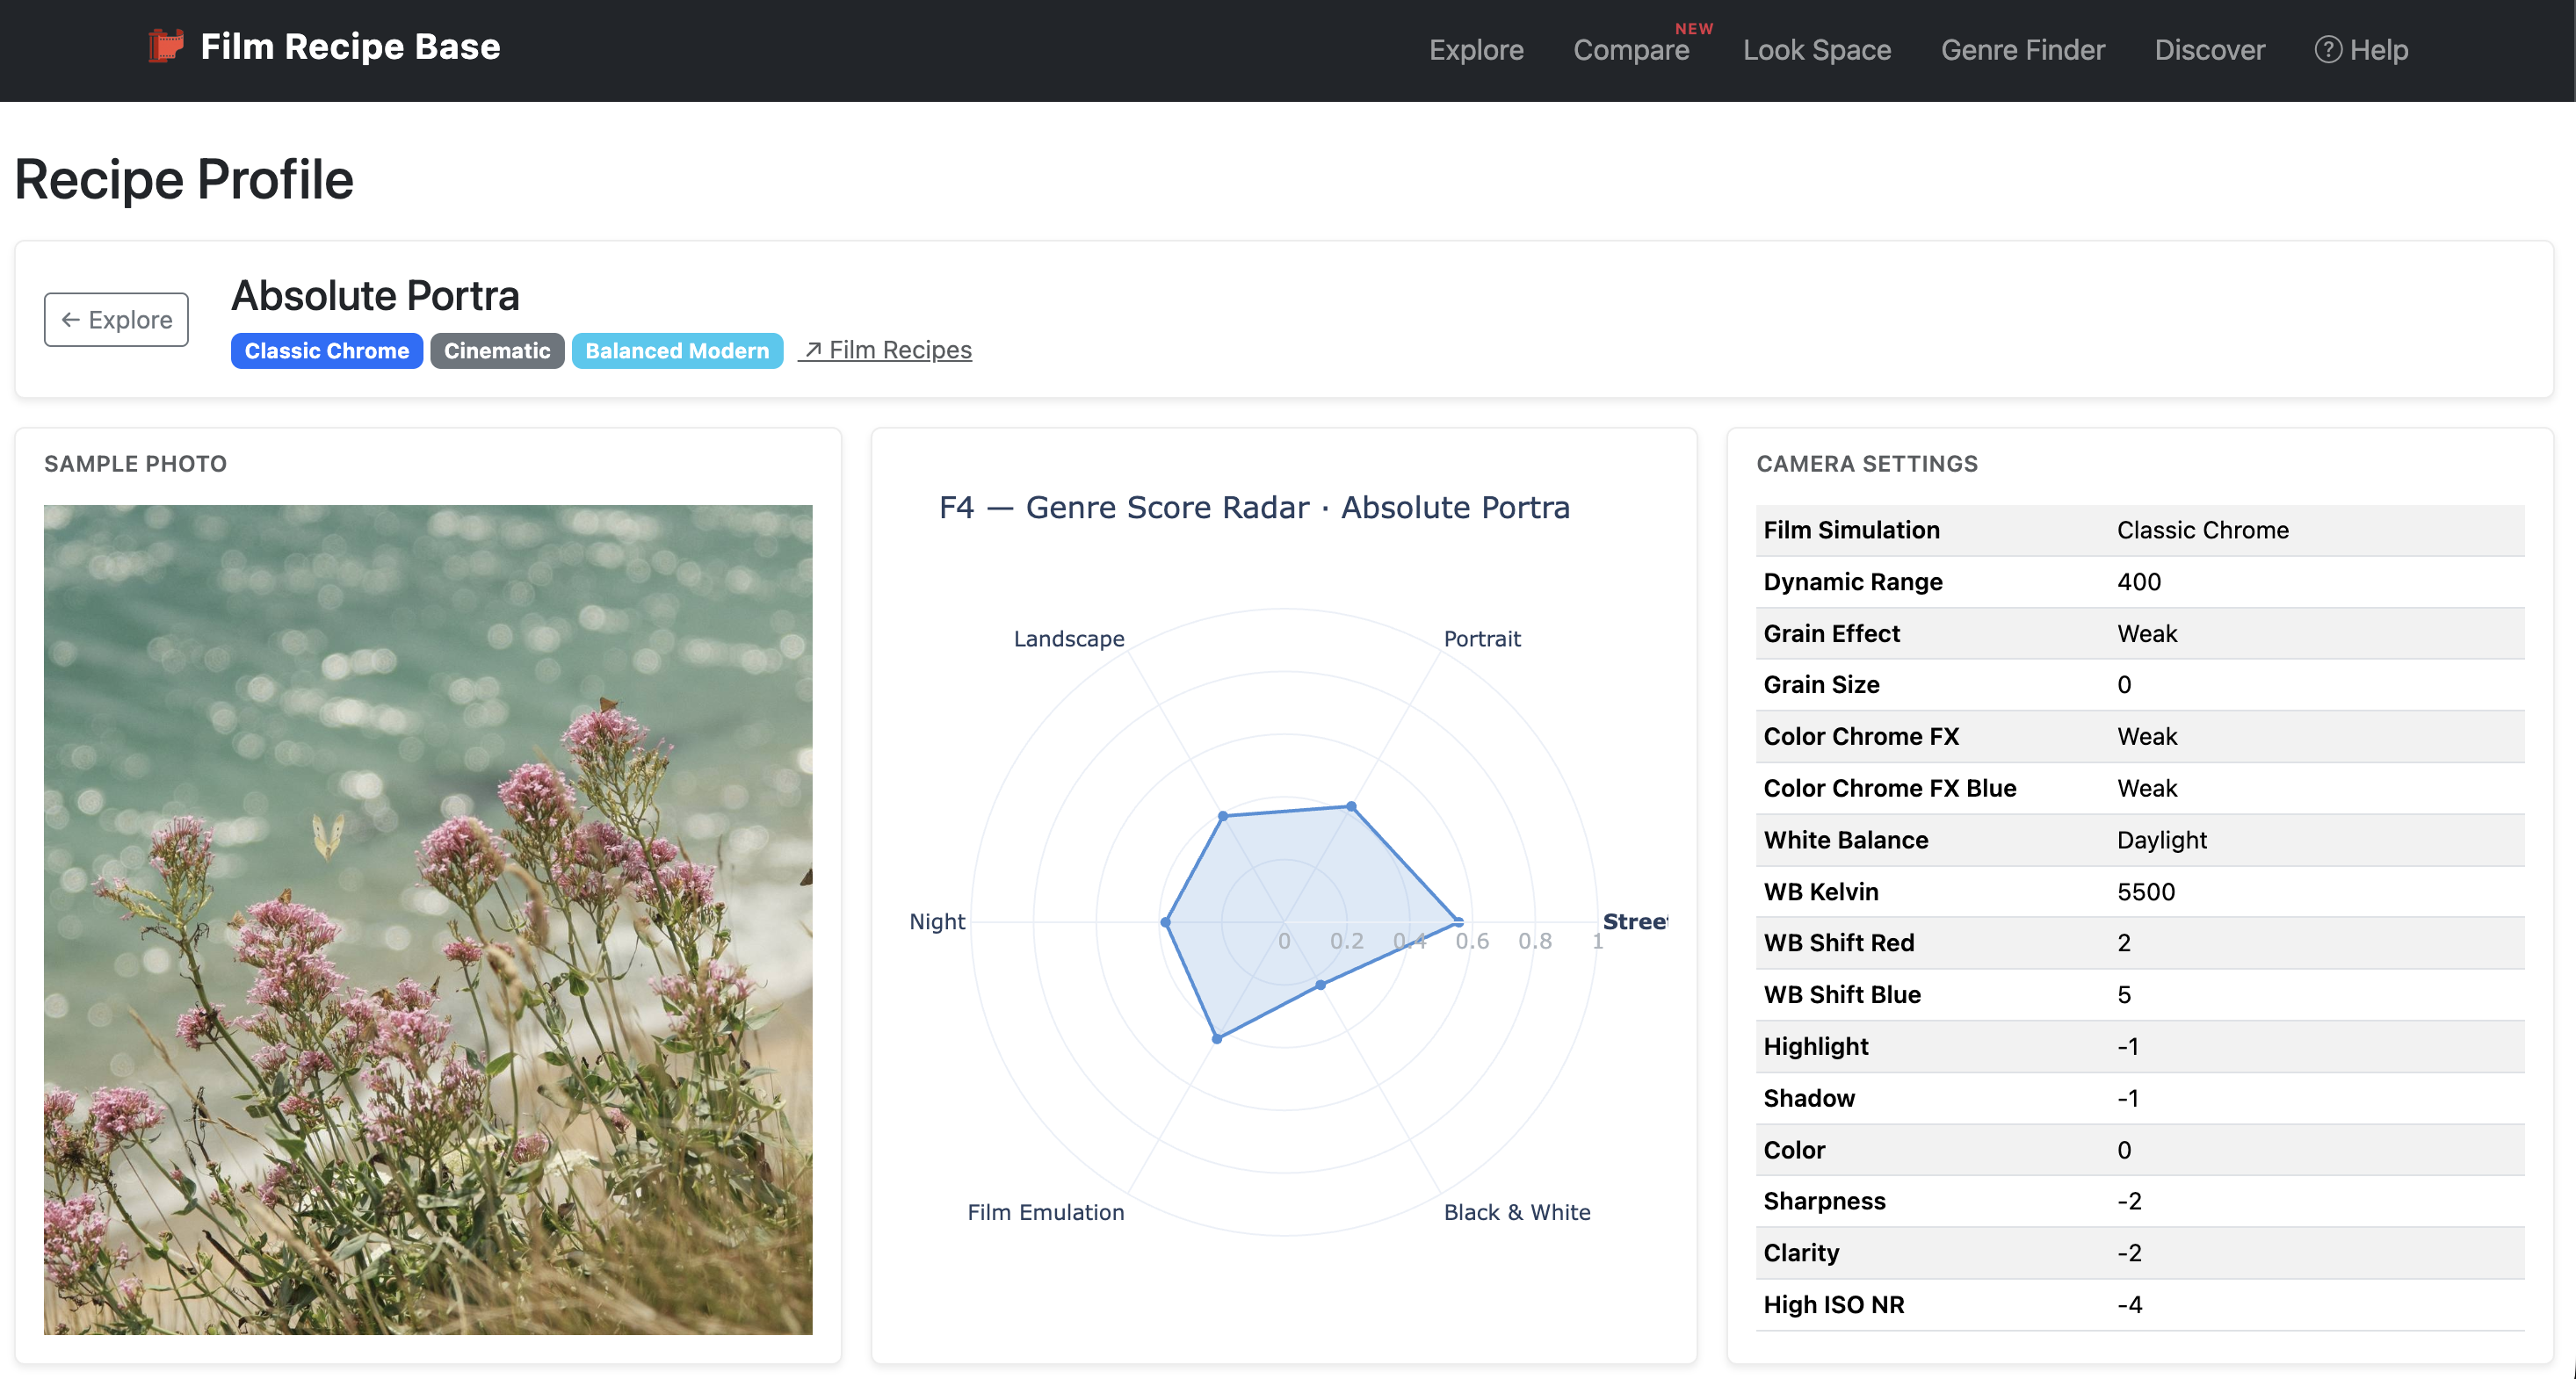Select the WB Kelvin row label
Screen dimensions: 2576x1379
pyautogui.click(x=1821, y=891)
